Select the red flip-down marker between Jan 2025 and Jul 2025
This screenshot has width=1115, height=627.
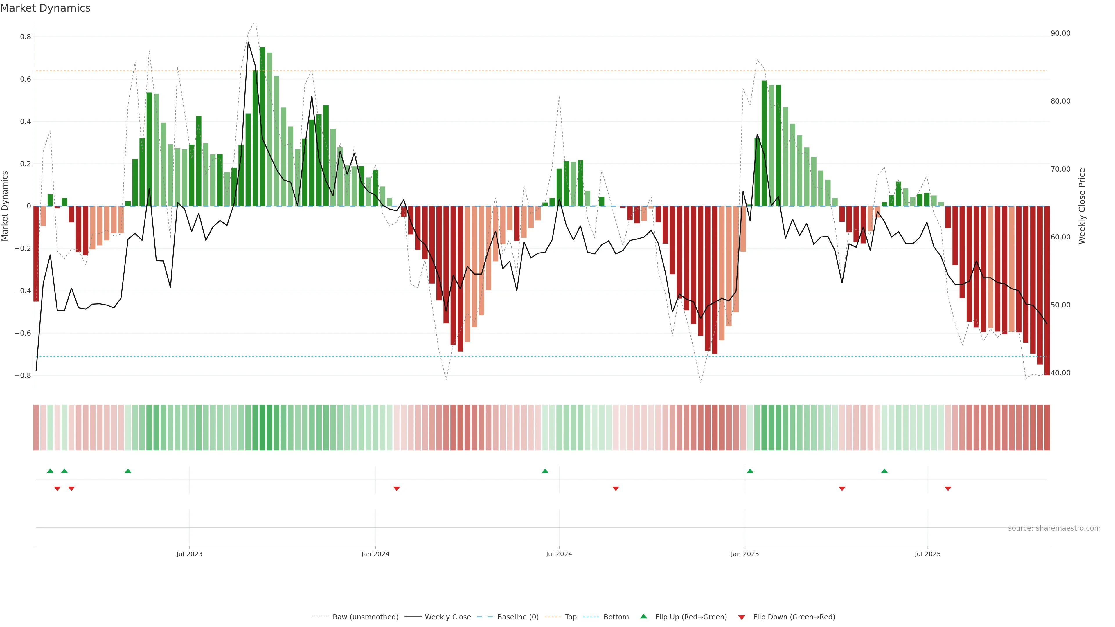point(842,489)
